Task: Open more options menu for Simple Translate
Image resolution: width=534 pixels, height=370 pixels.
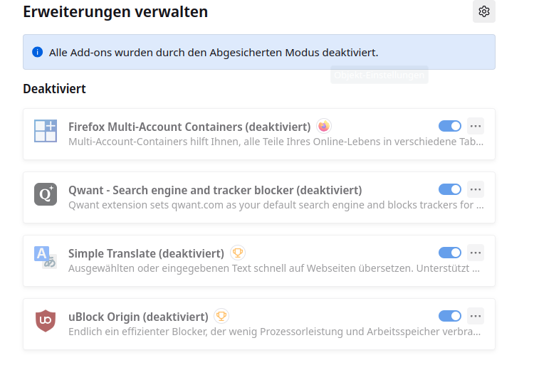Action: [x=476, y=253]
